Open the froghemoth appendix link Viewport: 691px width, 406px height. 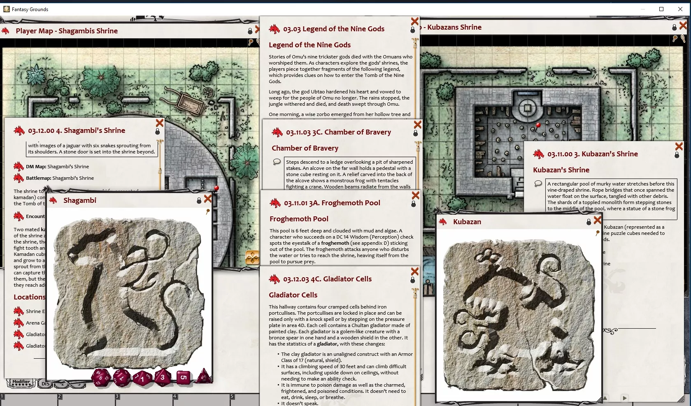click(335, 243)
